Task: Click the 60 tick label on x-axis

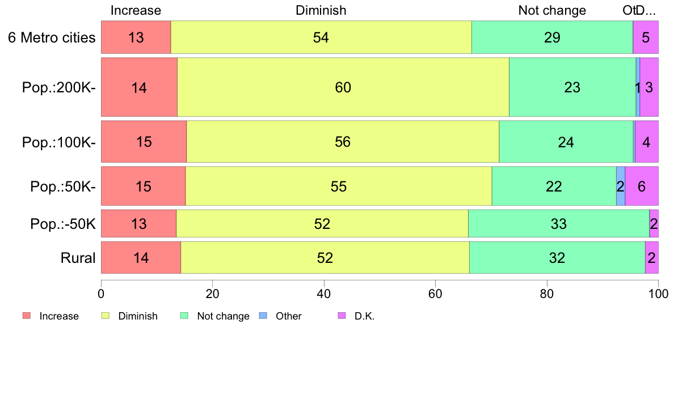Action: (x=435, y=293)
